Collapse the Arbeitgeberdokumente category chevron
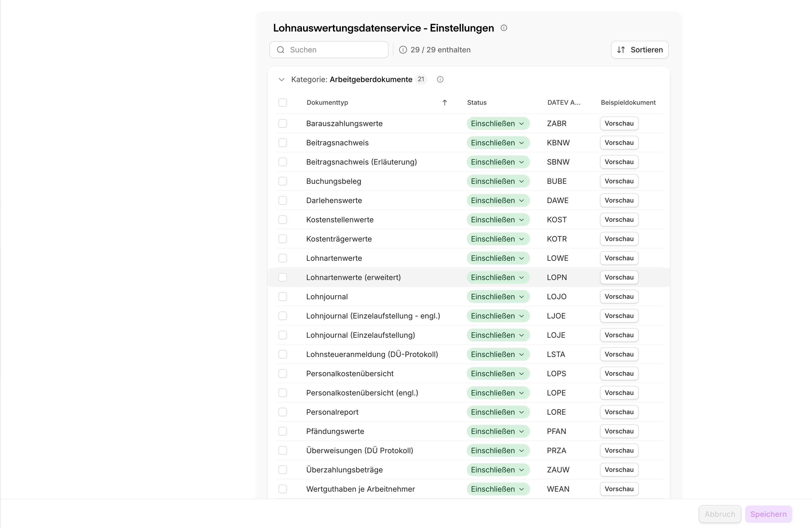 (x=281, y=79)
